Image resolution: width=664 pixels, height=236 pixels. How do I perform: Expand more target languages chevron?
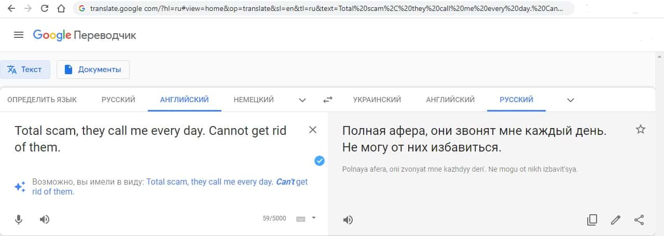pyautogui.click(x=571, y=100)
